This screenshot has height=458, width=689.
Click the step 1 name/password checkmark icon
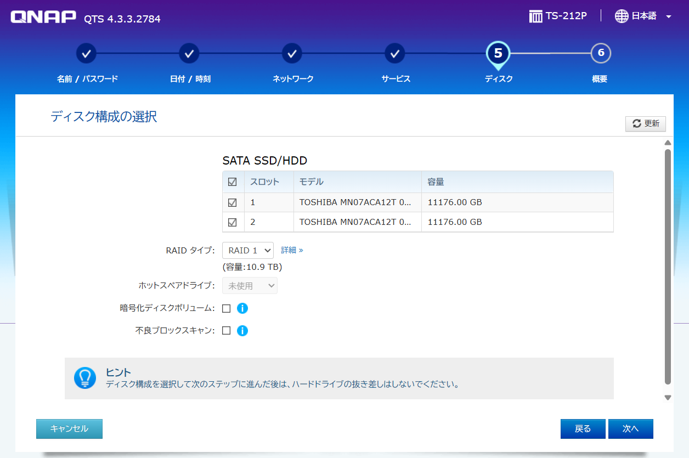86,54
